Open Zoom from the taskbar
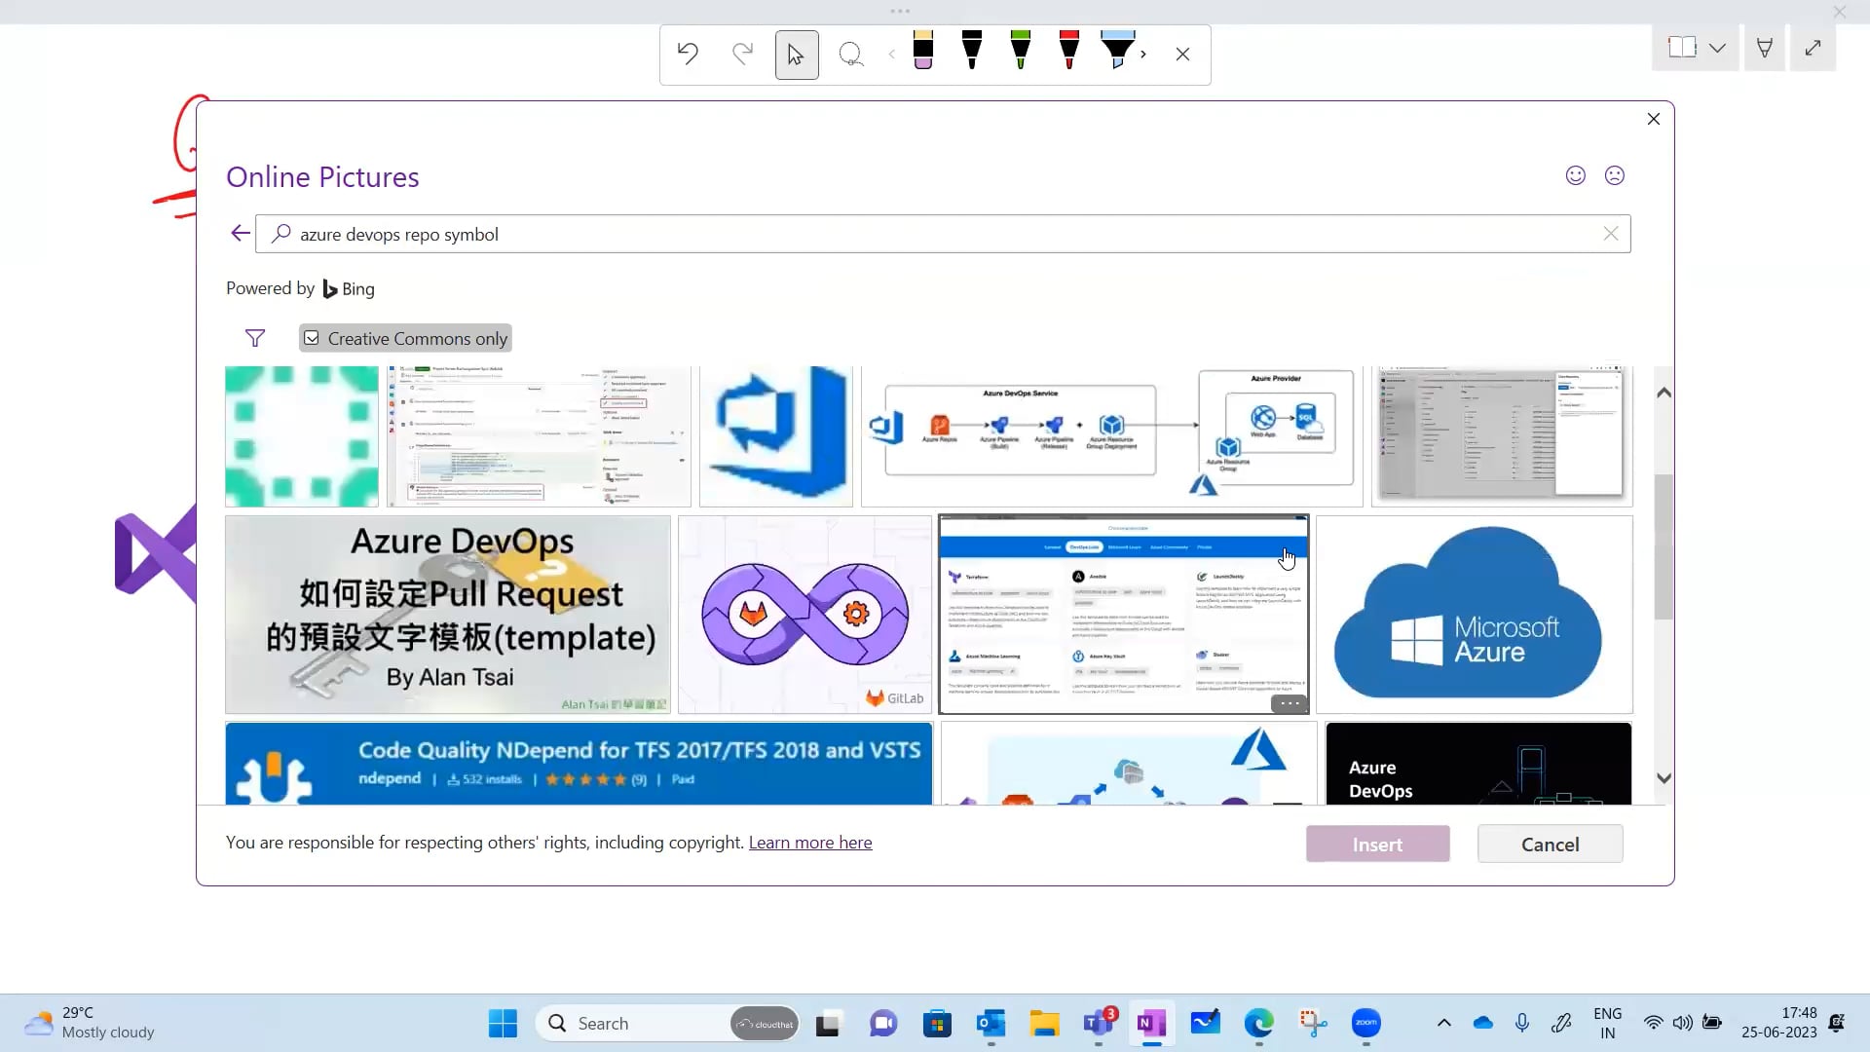Screen dimensions: 1870x1052 [1365, 1024]
